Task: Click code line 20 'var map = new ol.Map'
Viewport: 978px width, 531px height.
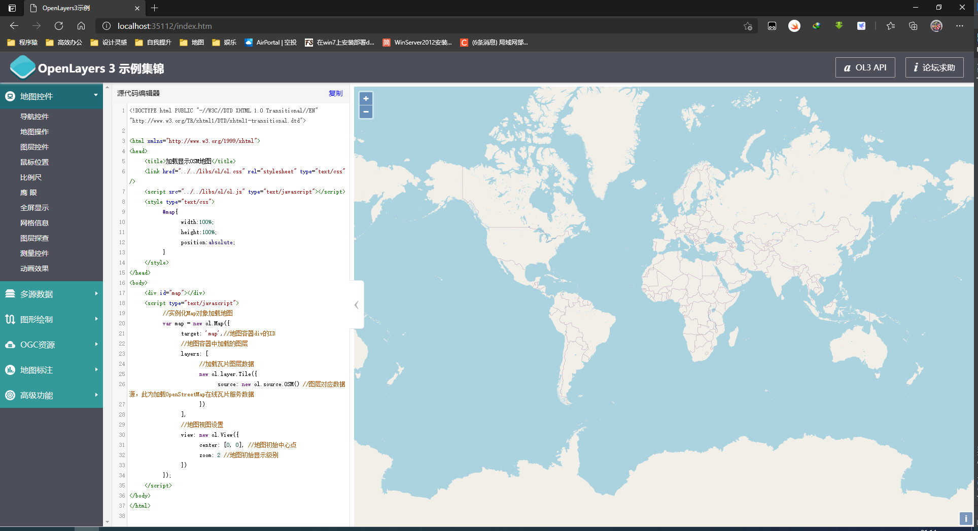Action: [x=196, y=323]
